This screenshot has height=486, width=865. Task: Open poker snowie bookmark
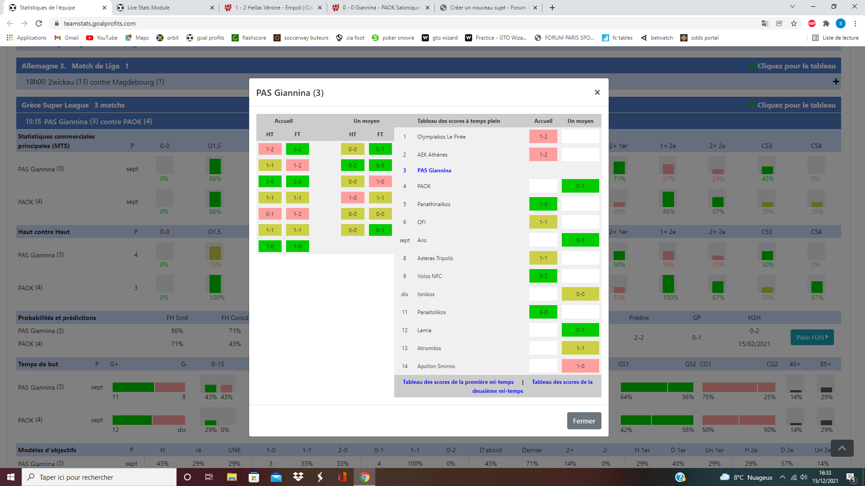393,38
